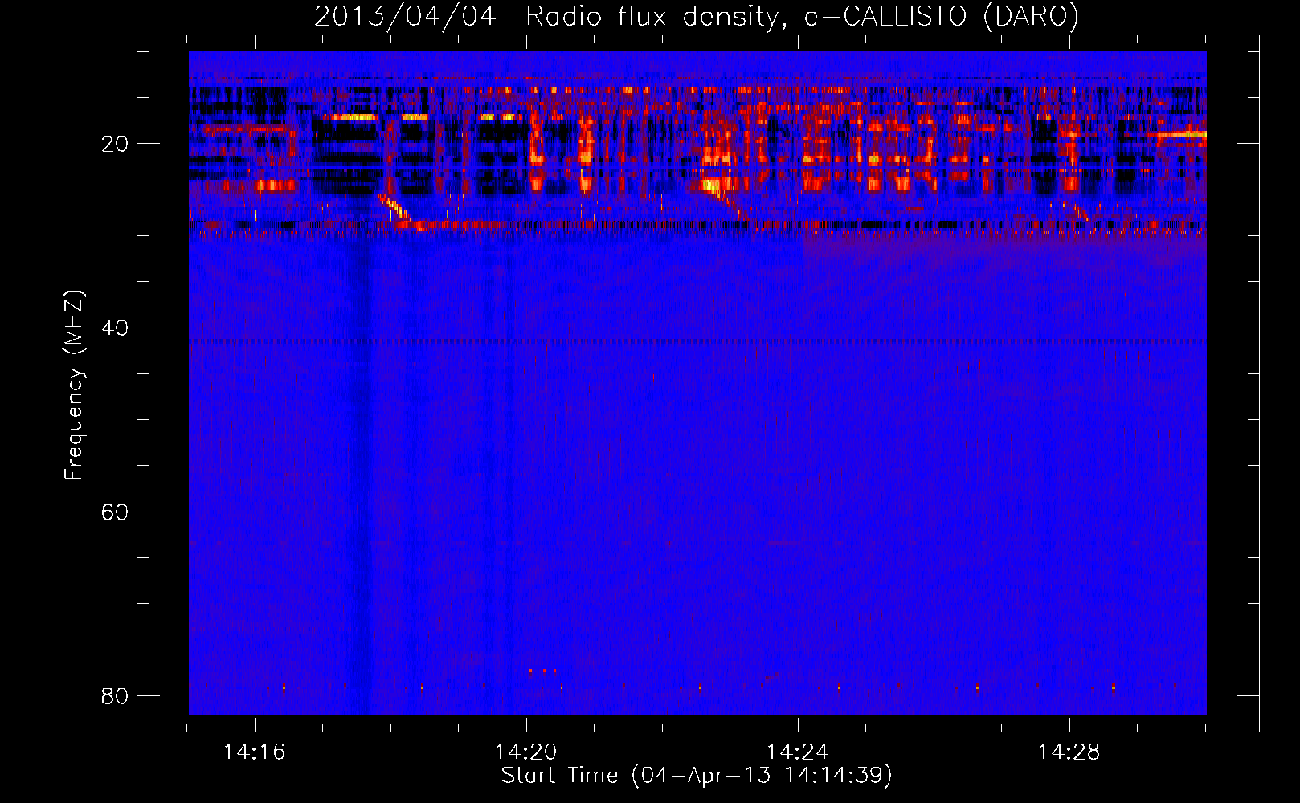Click the 14:20 time axis label

(525, 752)
